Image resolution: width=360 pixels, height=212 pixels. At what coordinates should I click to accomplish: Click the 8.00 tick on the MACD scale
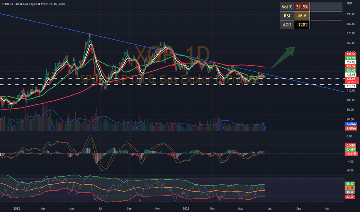349,136
